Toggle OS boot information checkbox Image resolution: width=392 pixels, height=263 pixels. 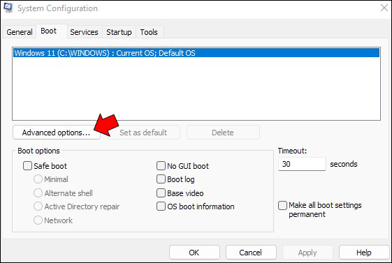pyautogui.click(x=161, y=206)
